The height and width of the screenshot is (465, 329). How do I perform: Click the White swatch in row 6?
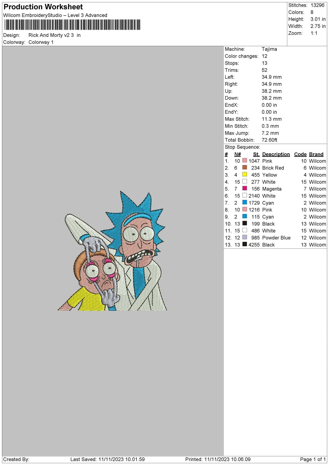coord(245,195)
